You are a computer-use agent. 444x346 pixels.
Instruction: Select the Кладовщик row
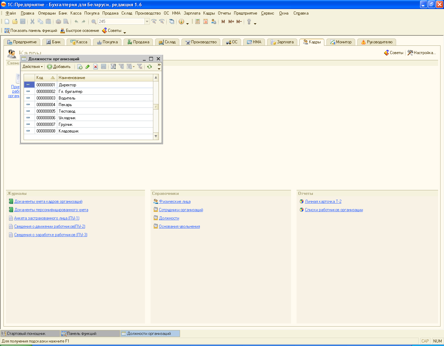point(88,131)
